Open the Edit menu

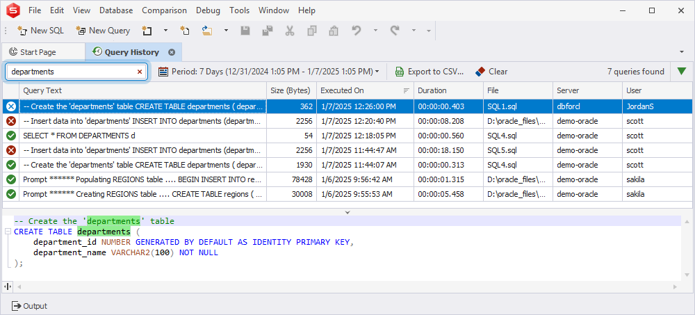[x=57, y=10]
